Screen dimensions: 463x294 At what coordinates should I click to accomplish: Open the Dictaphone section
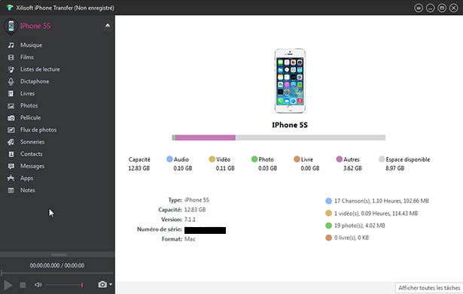pyautogui.click(x=35, y=81)
